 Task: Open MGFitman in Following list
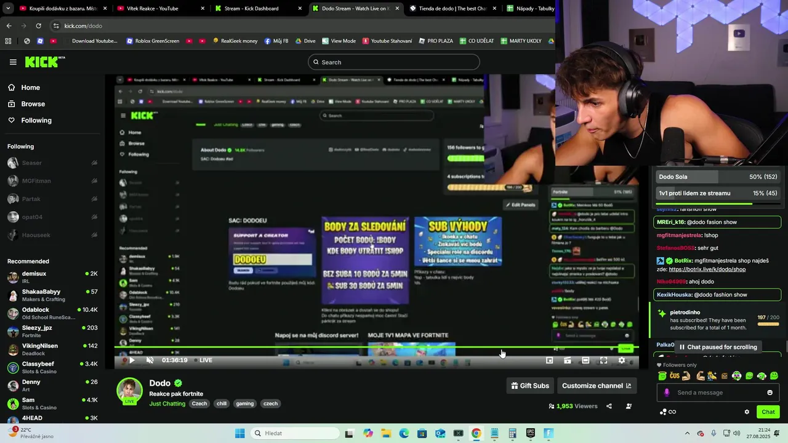52,181
